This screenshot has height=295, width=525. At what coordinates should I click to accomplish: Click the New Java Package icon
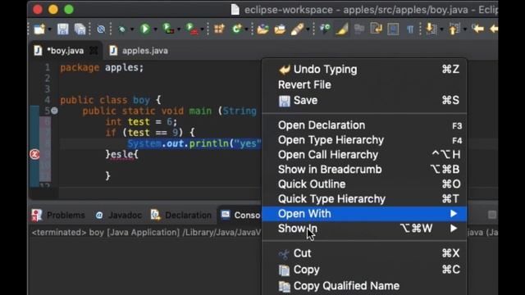219,29
